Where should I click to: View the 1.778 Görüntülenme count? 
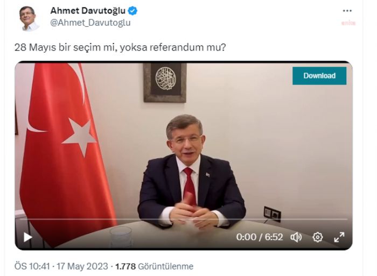click(x=155, y=266)
